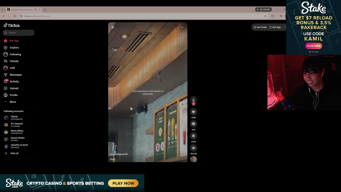Open the video options three-dot menu
This screenshot has width=341, height=192.
pyautogui.click(x=182, y=27)
